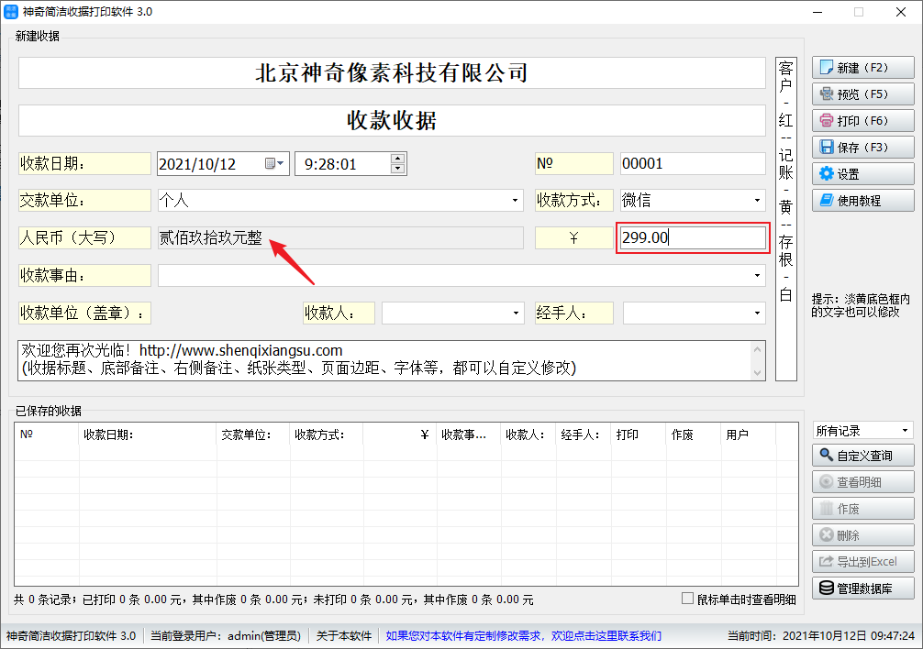
Task: Open the 所有记录 filter dropdown
Action: [905, 431]
